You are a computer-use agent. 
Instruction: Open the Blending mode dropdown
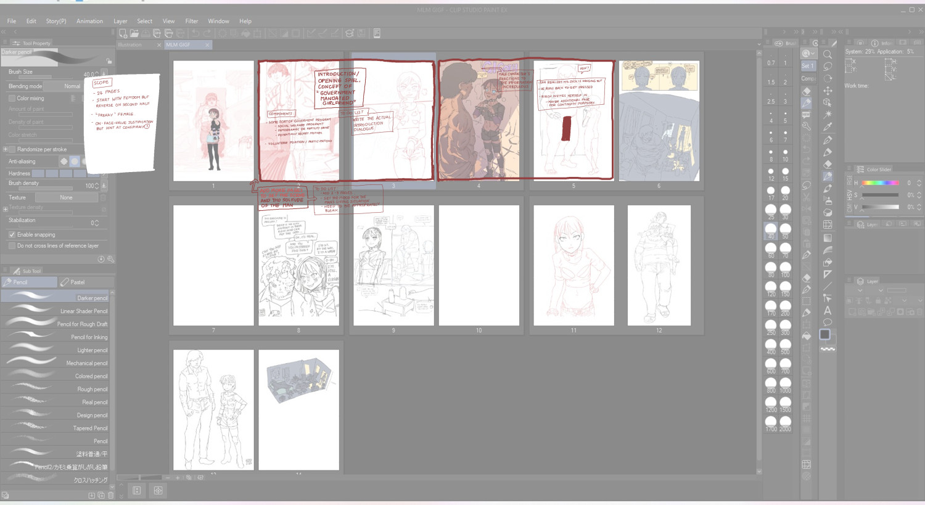click(72, 86)
